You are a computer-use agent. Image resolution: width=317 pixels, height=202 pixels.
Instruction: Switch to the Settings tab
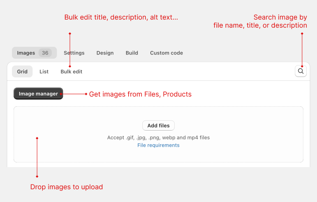pyautogui.click(x=74, y=53)
